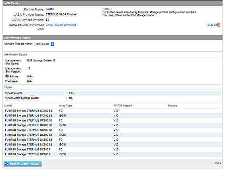227x170 pixels.
Task: Select the ETERNUS DX500 S3 iSCSI row
Action: click(x=113, y=135)
